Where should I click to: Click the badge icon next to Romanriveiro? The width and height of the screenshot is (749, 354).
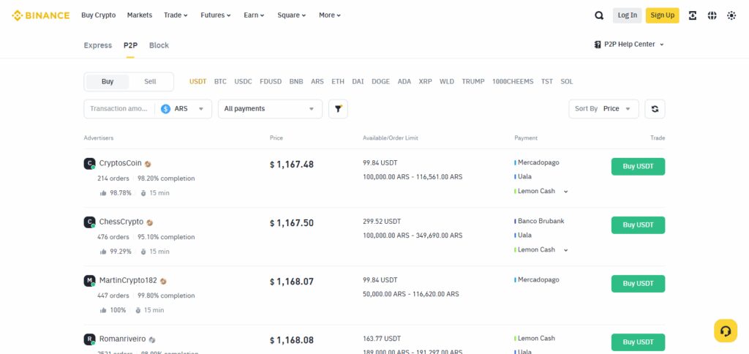click(152, 339)
